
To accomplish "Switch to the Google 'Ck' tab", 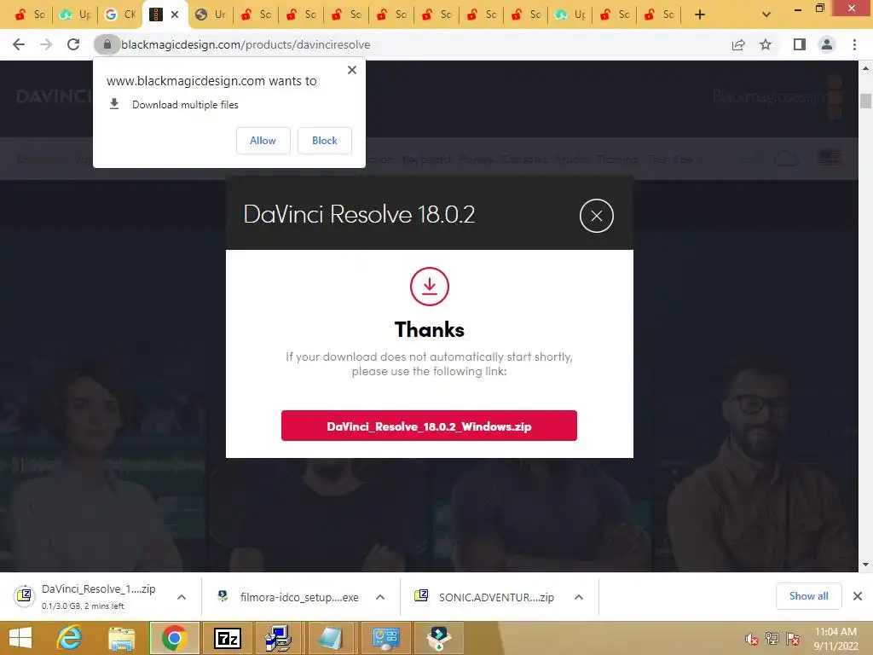I will point(119,14).
